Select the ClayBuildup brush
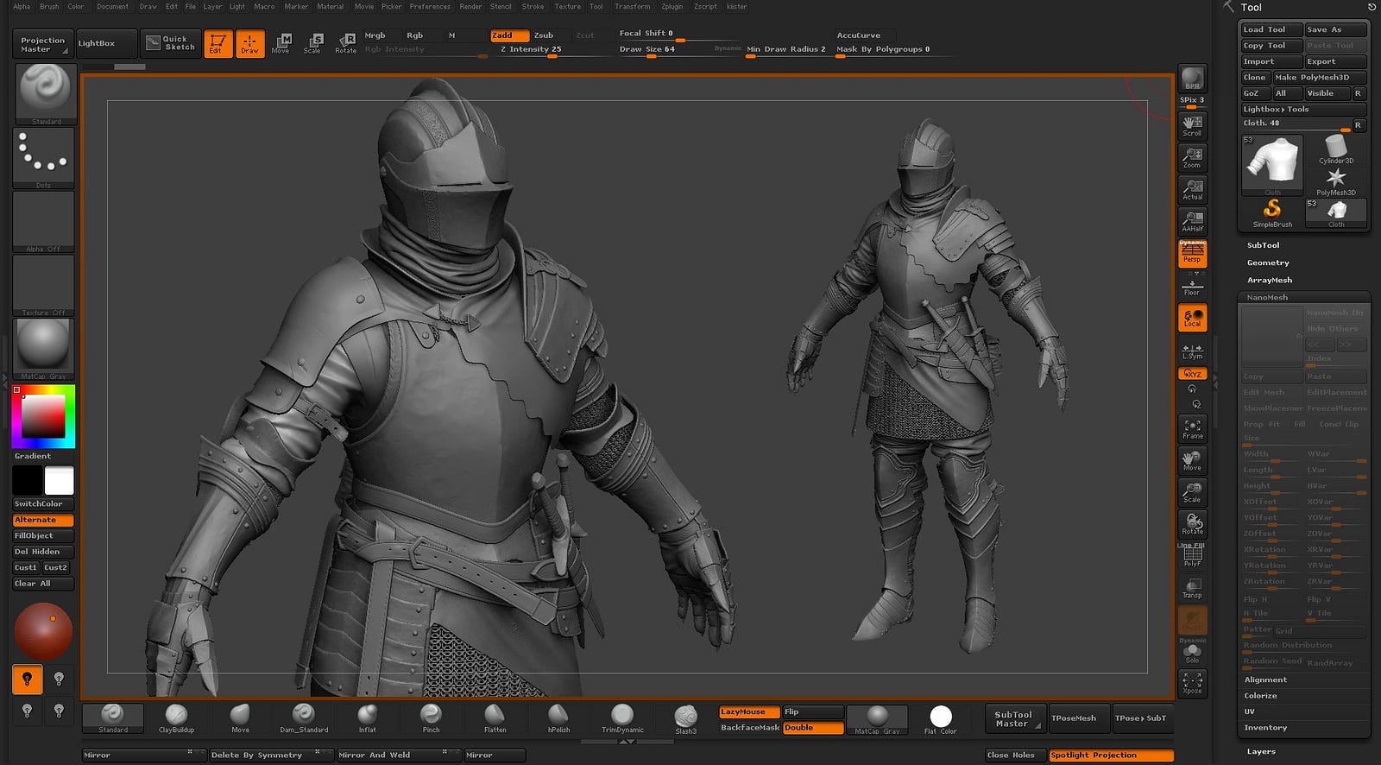Screen dimensions: 1381x765 176,717
